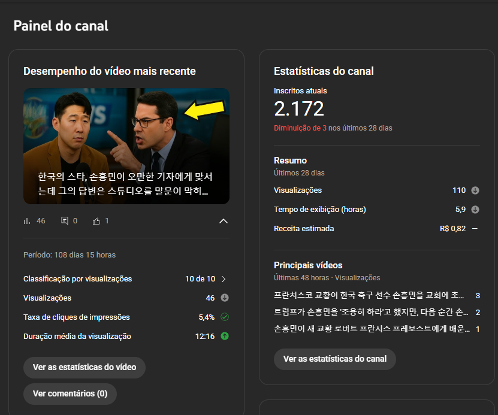The image size is (498, 415).
Task: Open top video starting with 손흥민이 새 교황
Action: (x=372, y=329)
